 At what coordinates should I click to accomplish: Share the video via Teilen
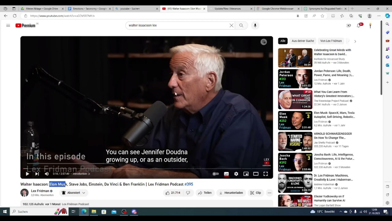tap(205, 193)
